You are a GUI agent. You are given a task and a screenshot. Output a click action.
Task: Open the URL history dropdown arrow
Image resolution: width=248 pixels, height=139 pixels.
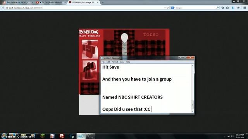(x=165, y=8)
